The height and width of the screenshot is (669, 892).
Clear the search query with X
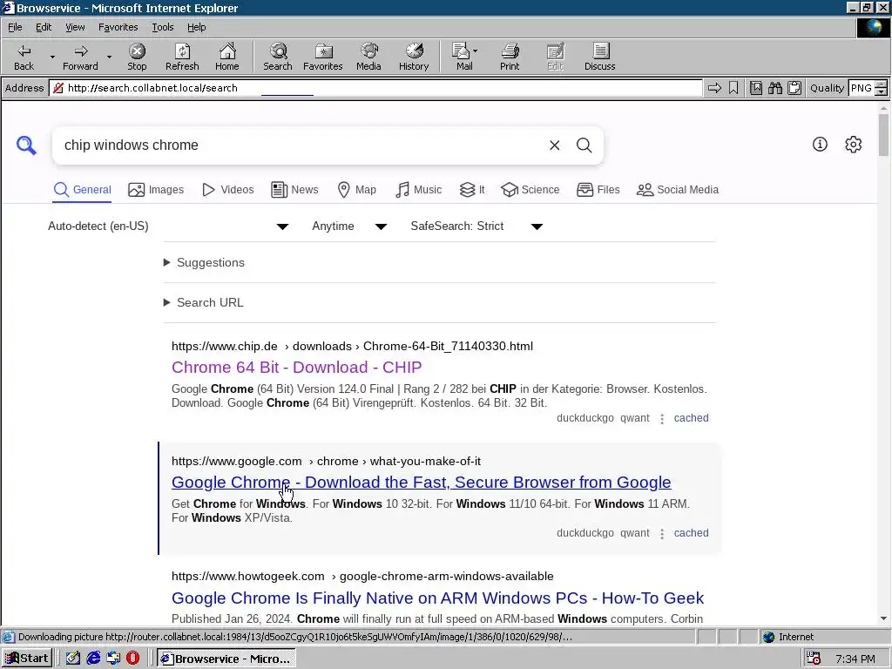click(x=555, y=145)
